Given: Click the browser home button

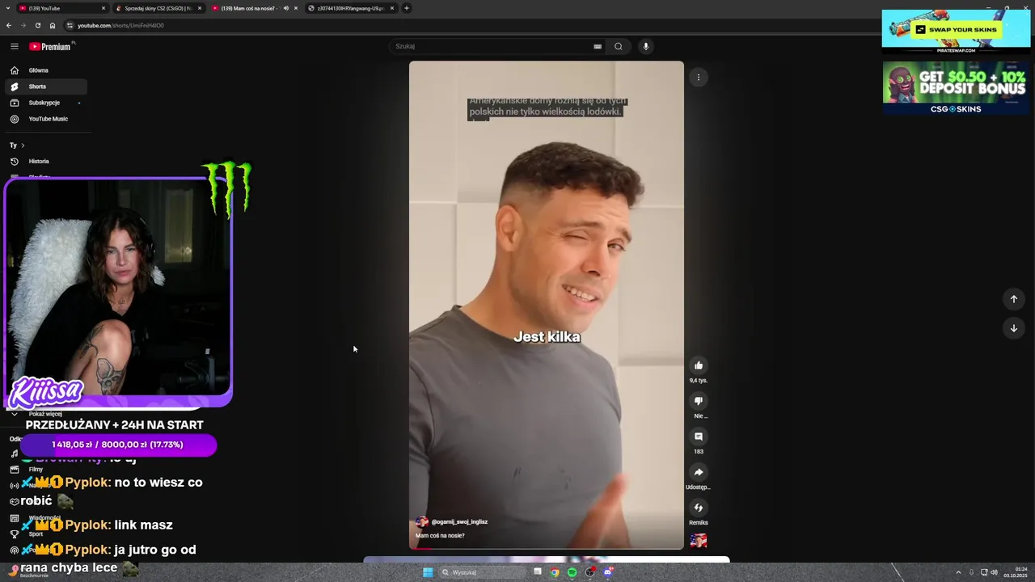Looking at the screenshot, I should 53,25.
